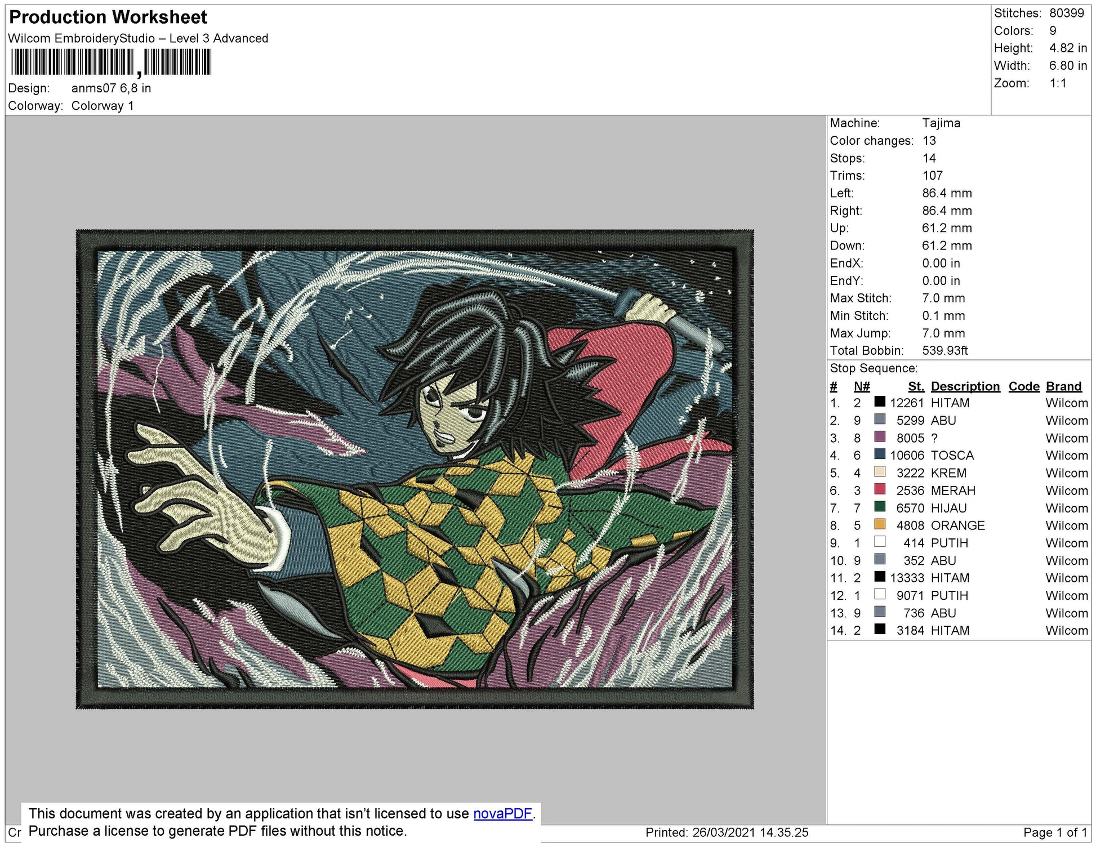Click the N# column header
The width and height of the screenshot is (1096, 847).
[x=861, y=386]
